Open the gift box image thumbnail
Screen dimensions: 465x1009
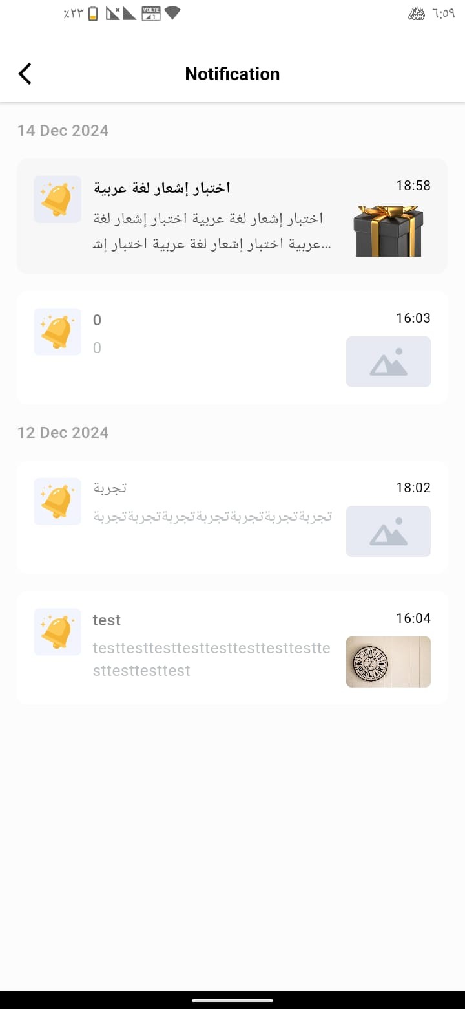pyautogui.click(x=388, y=232)
